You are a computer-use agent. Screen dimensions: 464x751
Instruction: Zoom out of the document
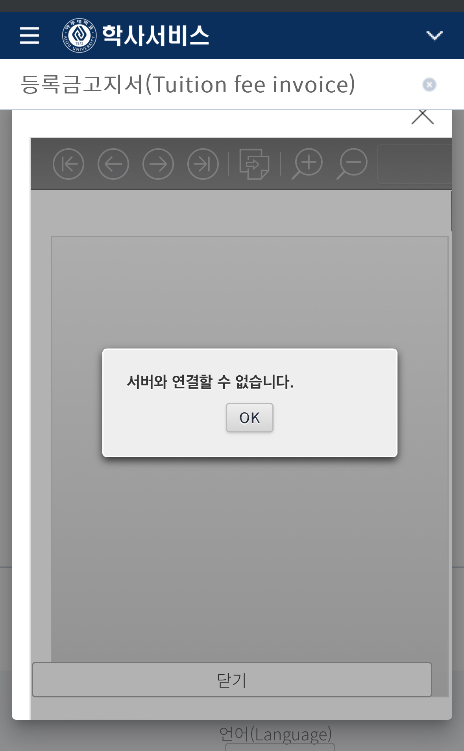pos(352,164)
